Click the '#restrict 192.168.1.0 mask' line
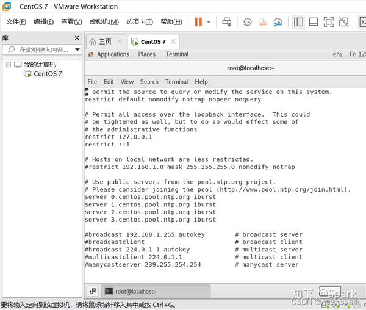The width and height of the screenshot is (366, 310). (190, 167)
